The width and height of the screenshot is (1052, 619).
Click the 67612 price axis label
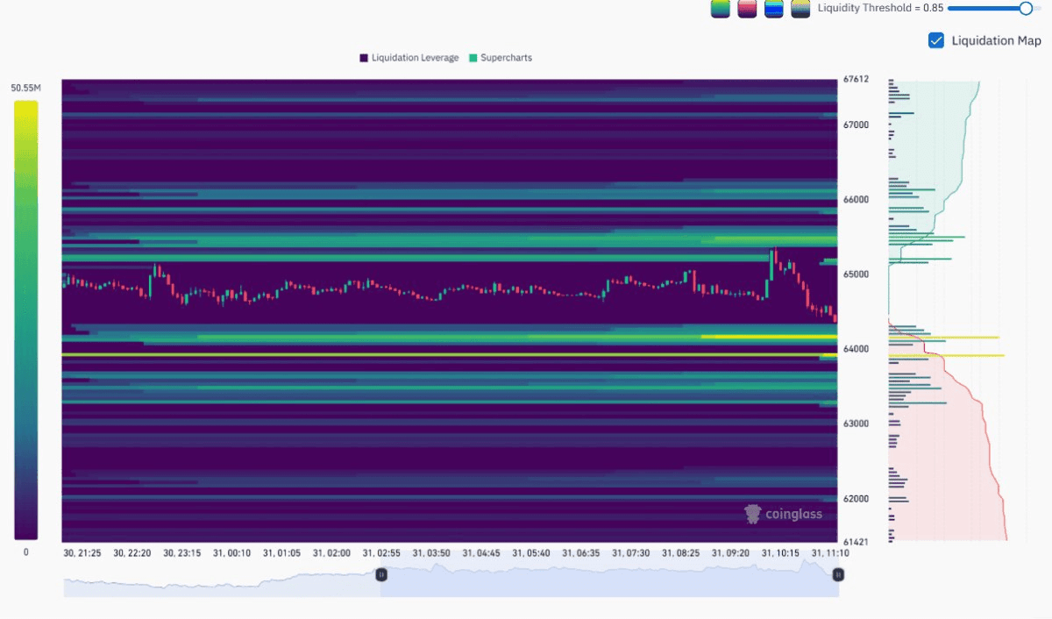(x=857, y=79)
